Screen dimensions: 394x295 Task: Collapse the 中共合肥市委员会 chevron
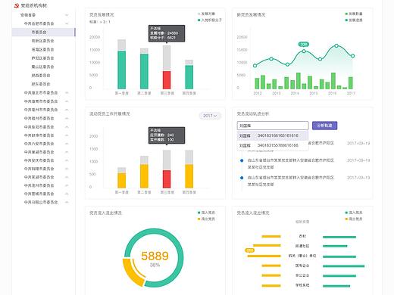67,23
